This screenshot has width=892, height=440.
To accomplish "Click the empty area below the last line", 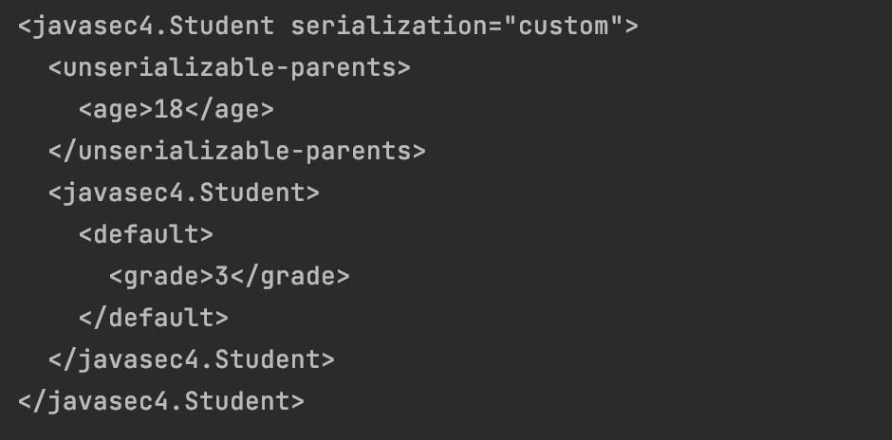I will tap(446, 427).
